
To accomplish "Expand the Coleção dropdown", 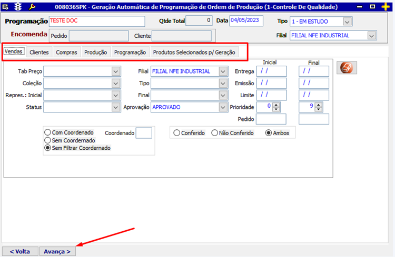I will 116,83.
